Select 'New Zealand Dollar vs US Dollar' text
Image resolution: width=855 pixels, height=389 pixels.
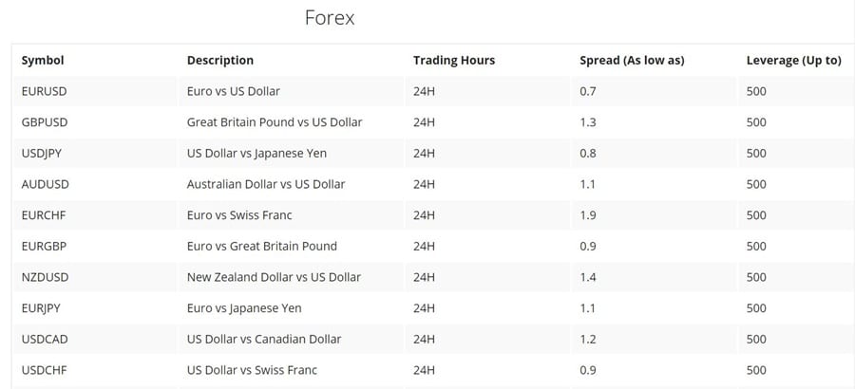click(x=274, y=277)
